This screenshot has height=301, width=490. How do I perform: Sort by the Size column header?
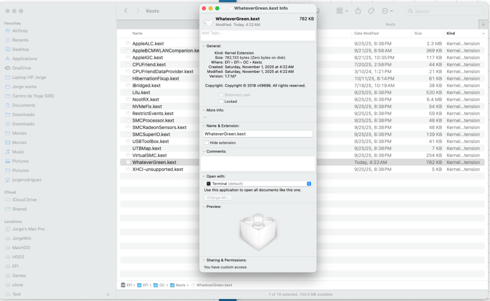418,33
